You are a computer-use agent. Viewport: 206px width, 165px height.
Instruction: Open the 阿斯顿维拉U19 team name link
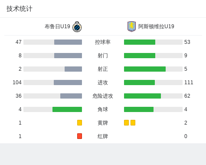click(156, 26)
